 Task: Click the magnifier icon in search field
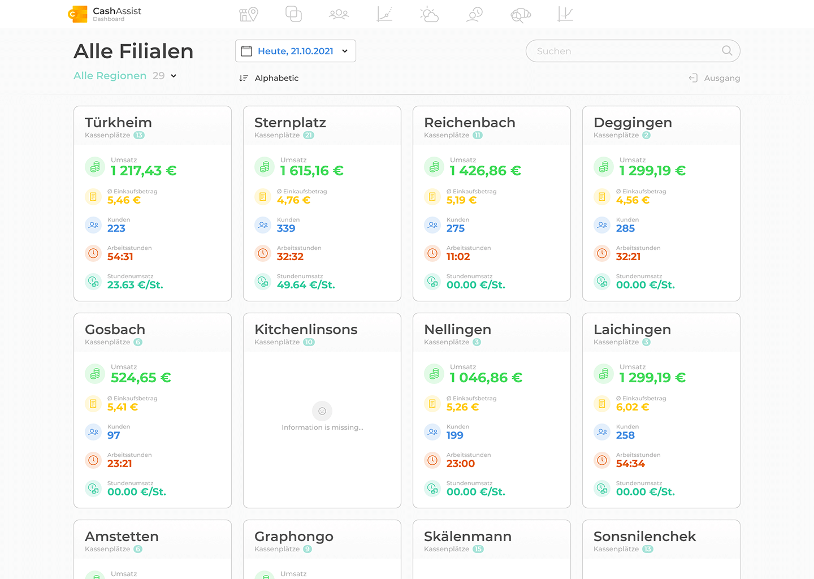[x=727, y=51]
